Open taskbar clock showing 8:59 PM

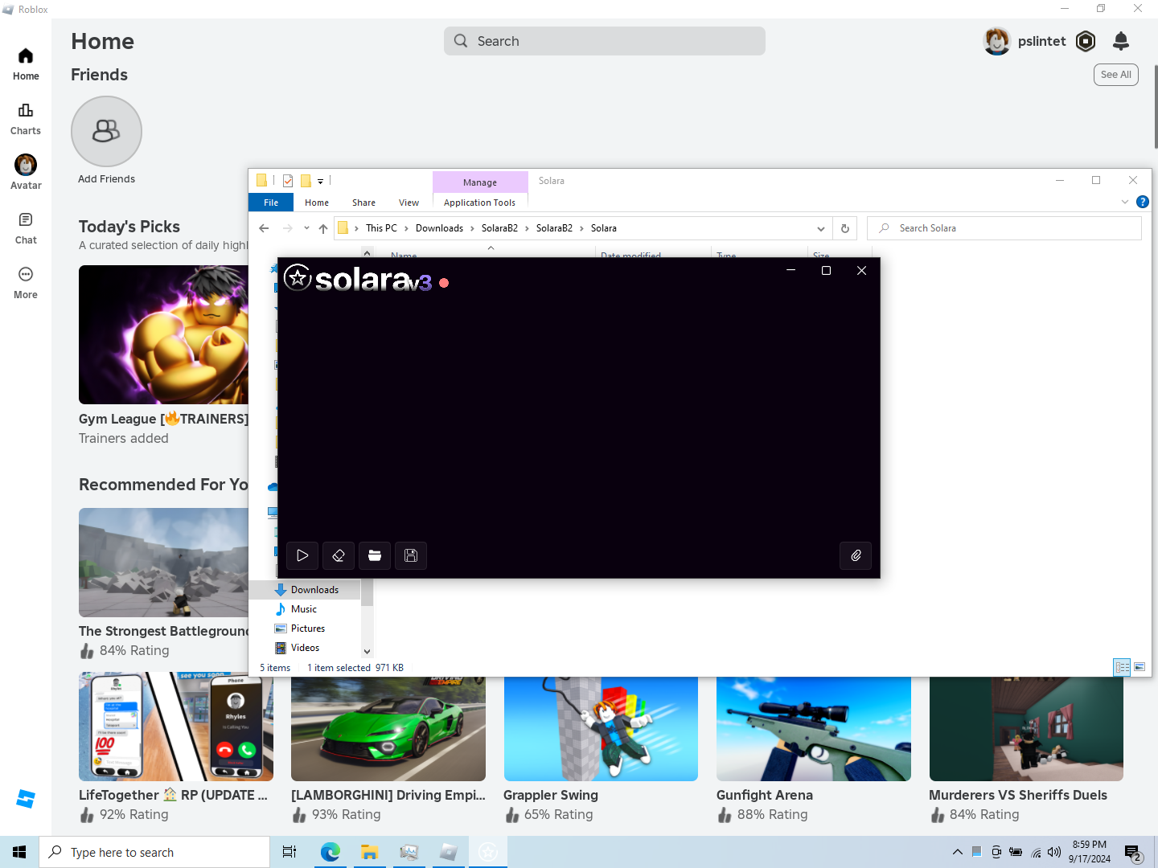click(1090, 852)
